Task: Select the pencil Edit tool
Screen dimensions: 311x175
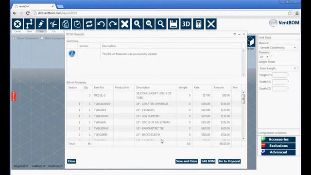Action: coord(41,24)
